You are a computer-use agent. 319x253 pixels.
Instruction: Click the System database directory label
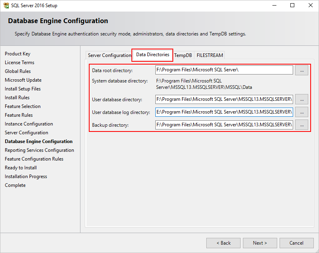(x=120, y=81)
